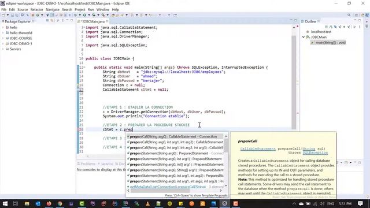Image resolution: width=370 pixels, height=208 pixels.
Task: Click the 5:51 PM clock
Action: pyautogui.click(x=345, y=203)
